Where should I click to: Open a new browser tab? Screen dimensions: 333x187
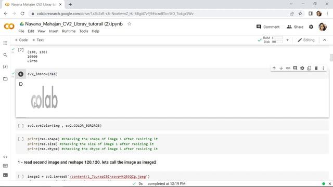coord(70,5)
